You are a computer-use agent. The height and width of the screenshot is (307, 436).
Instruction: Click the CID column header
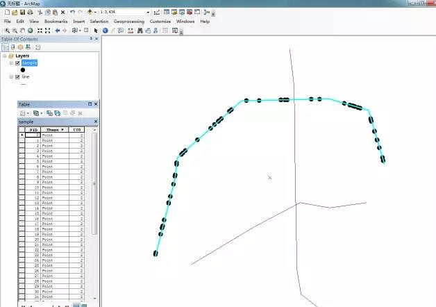click(x=77, y=130)
